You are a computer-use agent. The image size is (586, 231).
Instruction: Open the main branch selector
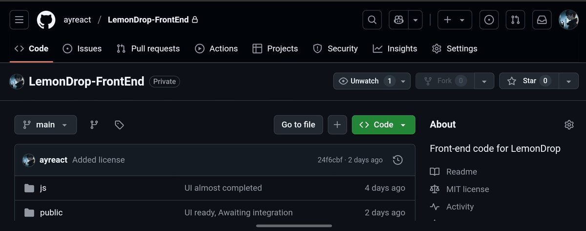point(45,125)
